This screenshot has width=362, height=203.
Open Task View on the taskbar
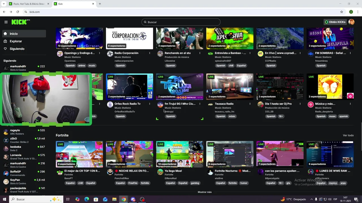pyautogui.click(x=68, y=199)
